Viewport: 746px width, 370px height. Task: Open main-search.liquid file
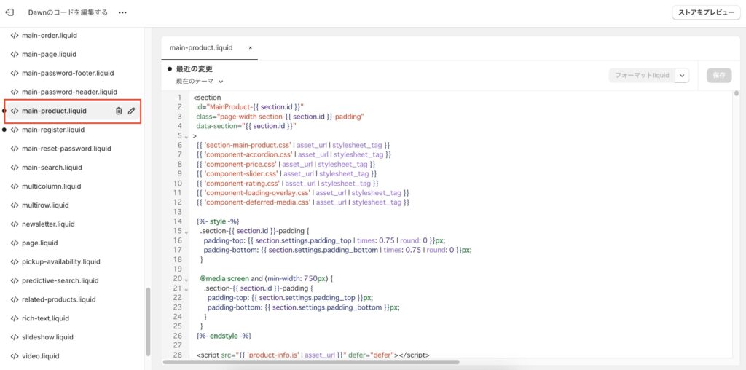pyautogui.click(x=52, y=168)
